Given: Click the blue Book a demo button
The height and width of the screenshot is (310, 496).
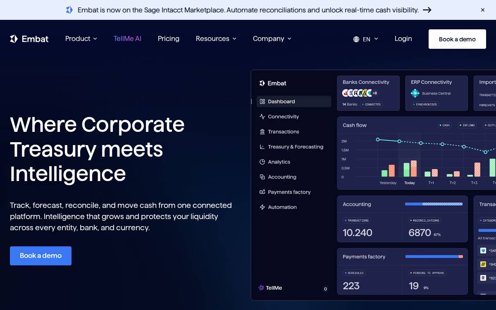Looking at the screenshot, I should click(41, 256).
